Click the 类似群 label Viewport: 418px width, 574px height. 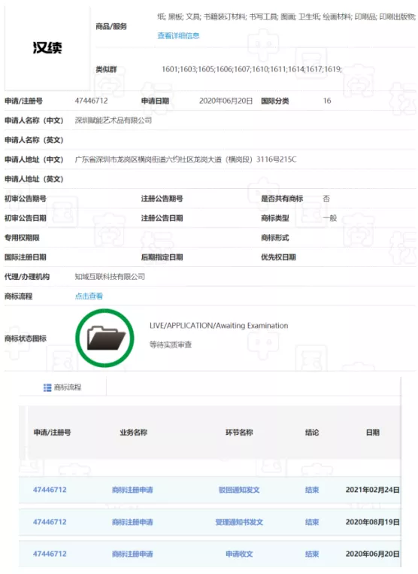[x=106, y=69]
